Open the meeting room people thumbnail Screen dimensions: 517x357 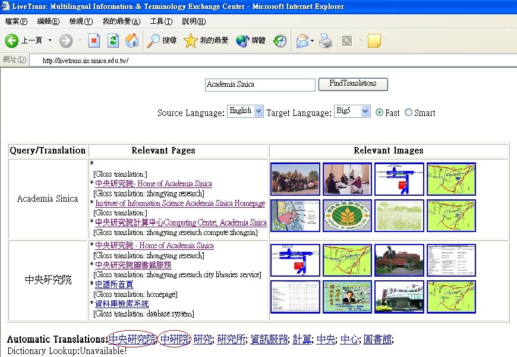pyautogui.click(x=347, y=178)
